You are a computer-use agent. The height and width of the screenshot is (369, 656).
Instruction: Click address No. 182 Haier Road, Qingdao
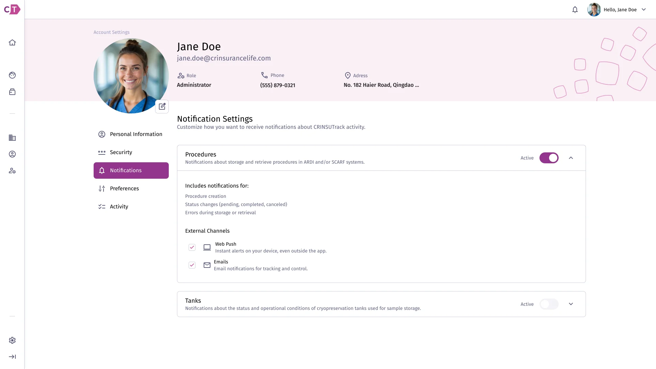pyautogui.click(x=381, y=85)
